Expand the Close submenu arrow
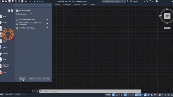This screenshot has height=97, width=173. coord(12,72)
